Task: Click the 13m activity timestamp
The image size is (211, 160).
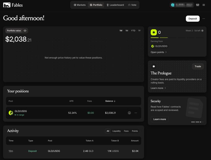Action: coord(11,151)
